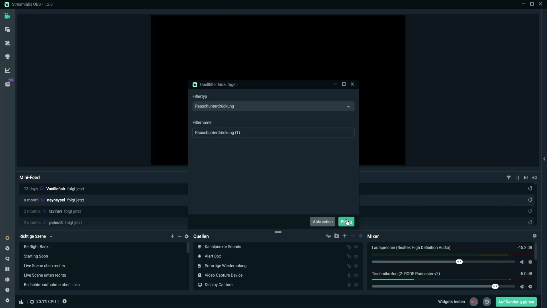Mute Tischmikrofon RODE Podcaster v2
Viewport: 547px width, 308px height.
point(522,286)
